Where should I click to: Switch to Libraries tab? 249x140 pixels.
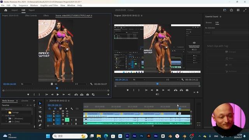25,101
